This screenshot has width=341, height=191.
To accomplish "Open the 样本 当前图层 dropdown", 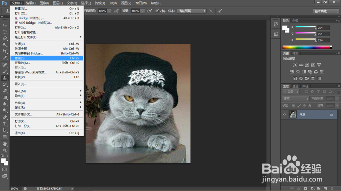I will pyautogui.click(x=192, y=11).
